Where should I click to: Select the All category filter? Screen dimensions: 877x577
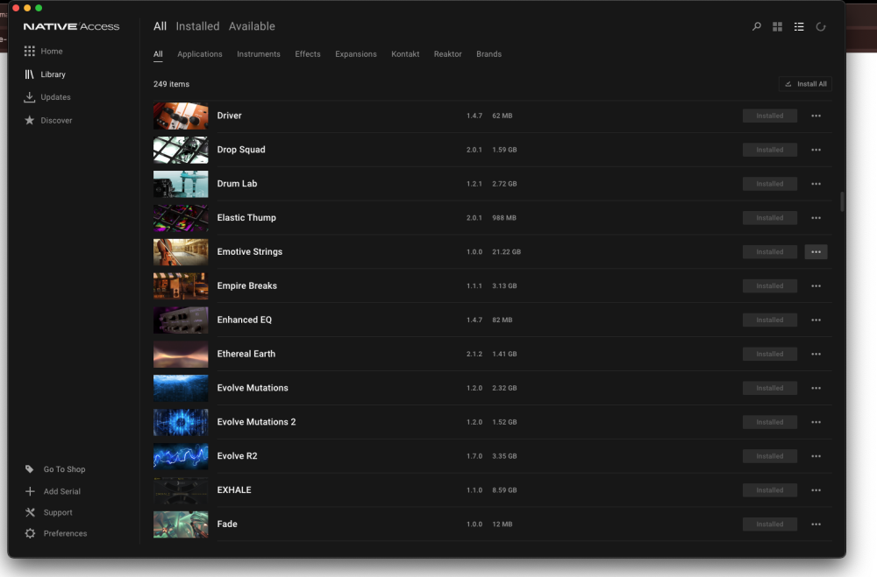pos(158,54)
